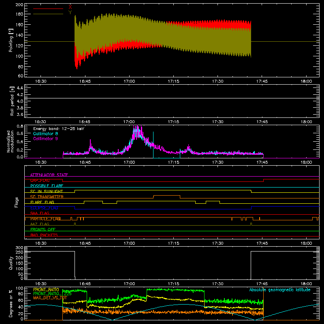Viewport: 324px width, 324px height.
Task: Click the 120 tick on Pointing axis
Action: pyautogui.click(x=19, y=46)
